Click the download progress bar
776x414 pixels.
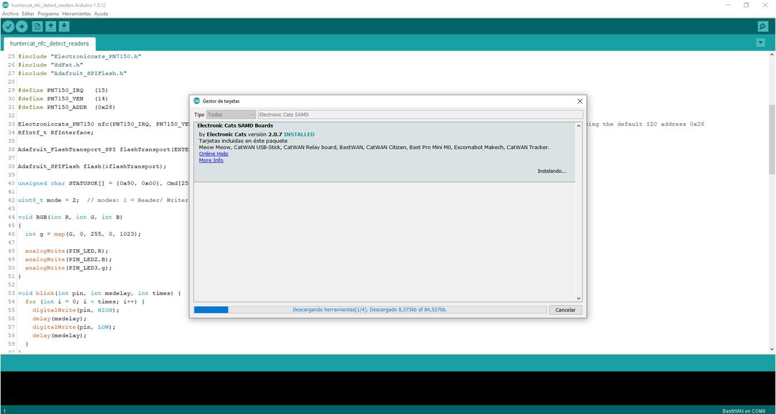(370, 310)
